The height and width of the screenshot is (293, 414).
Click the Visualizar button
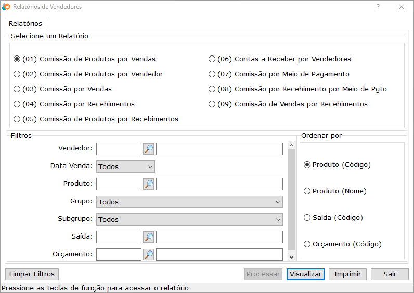[x=305, y=274]
